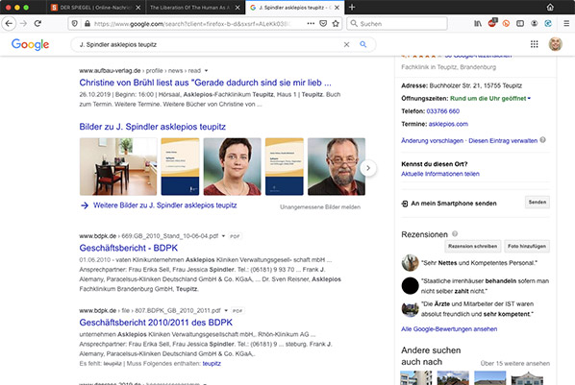575x385 pixels.
Task: Click Diesen Eintrag verwalten link
Action: 503,141
